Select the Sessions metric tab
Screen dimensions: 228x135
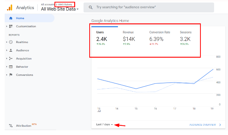(186, 38)
